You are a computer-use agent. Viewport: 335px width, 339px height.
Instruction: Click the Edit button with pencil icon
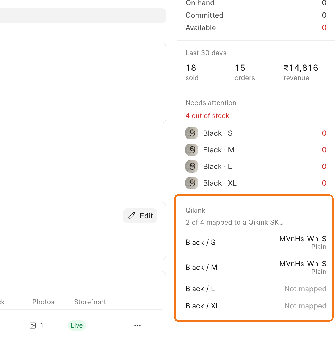pyautogui.click(x=140, y=216)
